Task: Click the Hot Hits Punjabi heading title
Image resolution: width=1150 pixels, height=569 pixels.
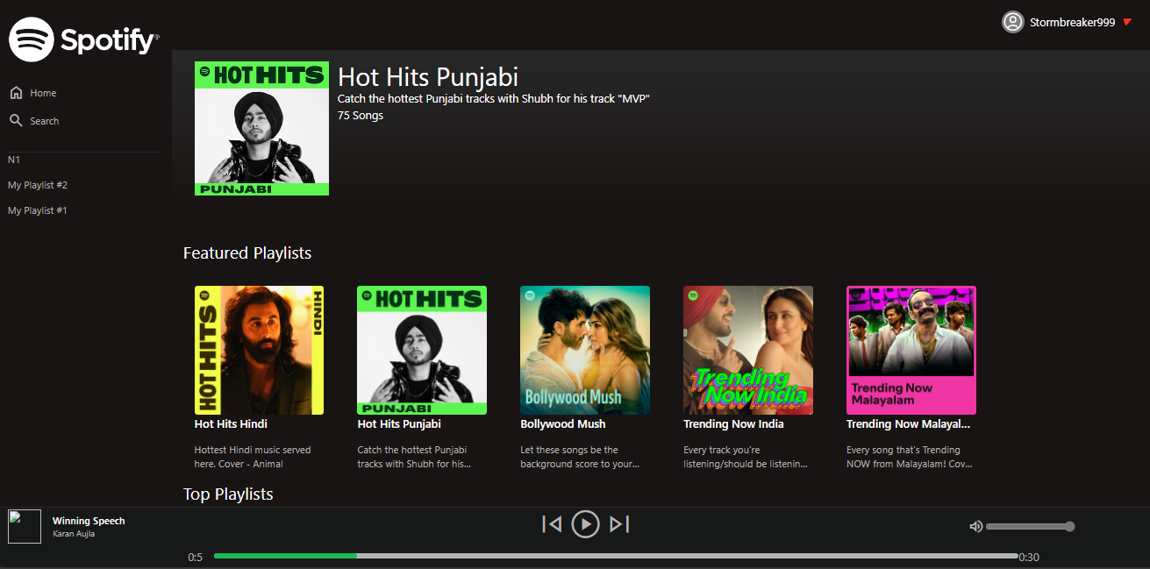Action: (x=428, y=76)
